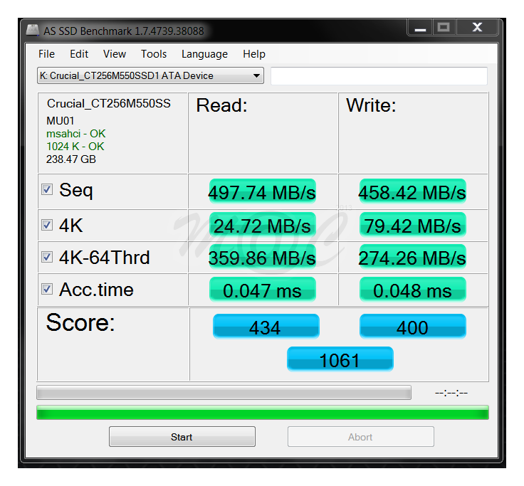Image resolution: width=524 pixels, height=486 pixels.
Task: Click the MU01 firmware version text
Action: [60, 120]
